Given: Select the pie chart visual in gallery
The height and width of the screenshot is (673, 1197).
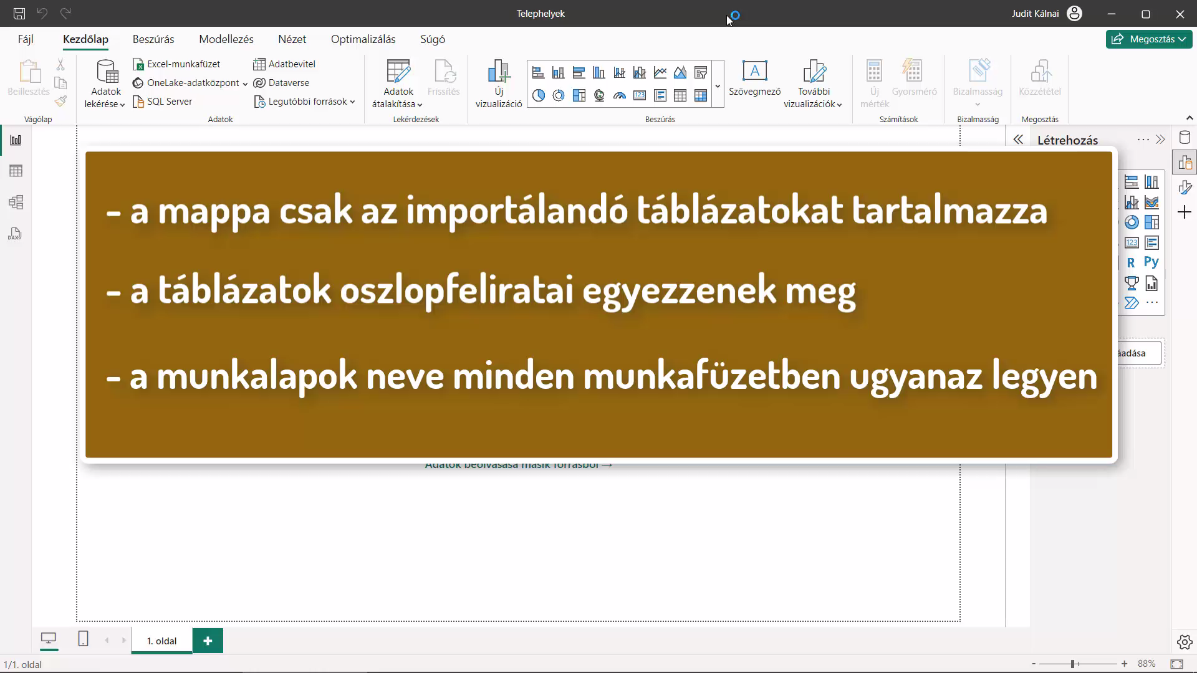Looking at the screenshot, I should (539, 95).
